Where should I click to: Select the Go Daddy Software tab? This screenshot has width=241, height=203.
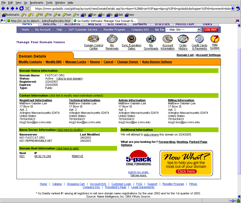pos(105,21)
